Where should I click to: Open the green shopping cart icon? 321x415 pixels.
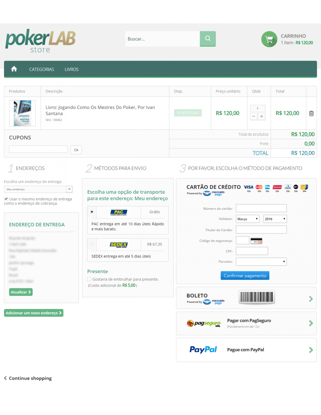pos(269,39)
